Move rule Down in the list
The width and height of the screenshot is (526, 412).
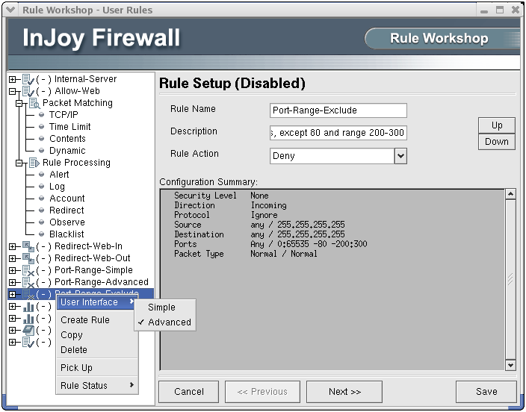click(496, 142)
